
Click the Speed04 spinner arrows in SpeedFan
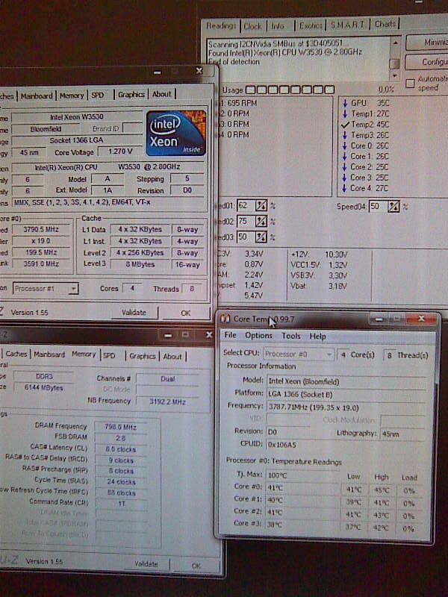click(393, 207)
